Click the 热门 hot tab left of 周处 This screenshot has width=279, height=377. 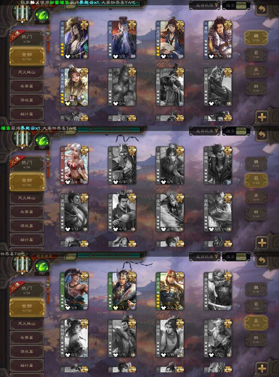[x=27, y=290]
